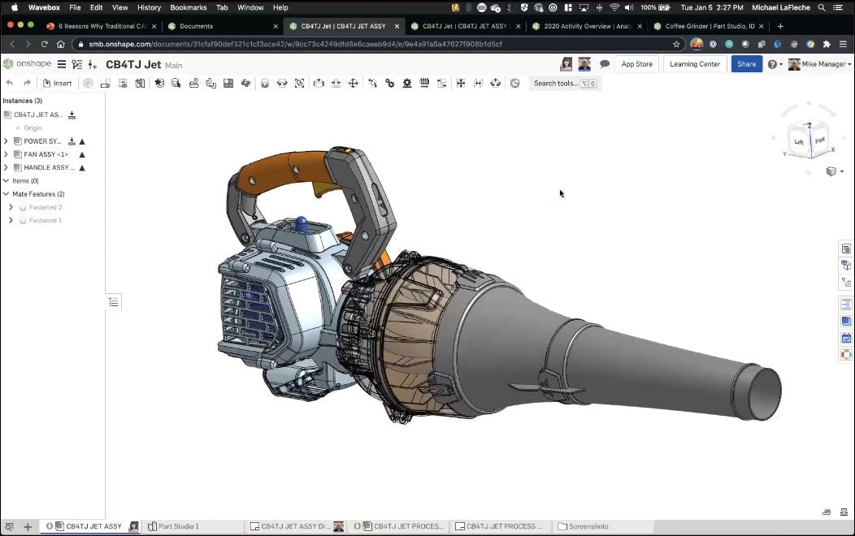The width and height of the screenshot is (855, 536).
Task: Expand the POWER SY instance in the tree
Action: 7,140
